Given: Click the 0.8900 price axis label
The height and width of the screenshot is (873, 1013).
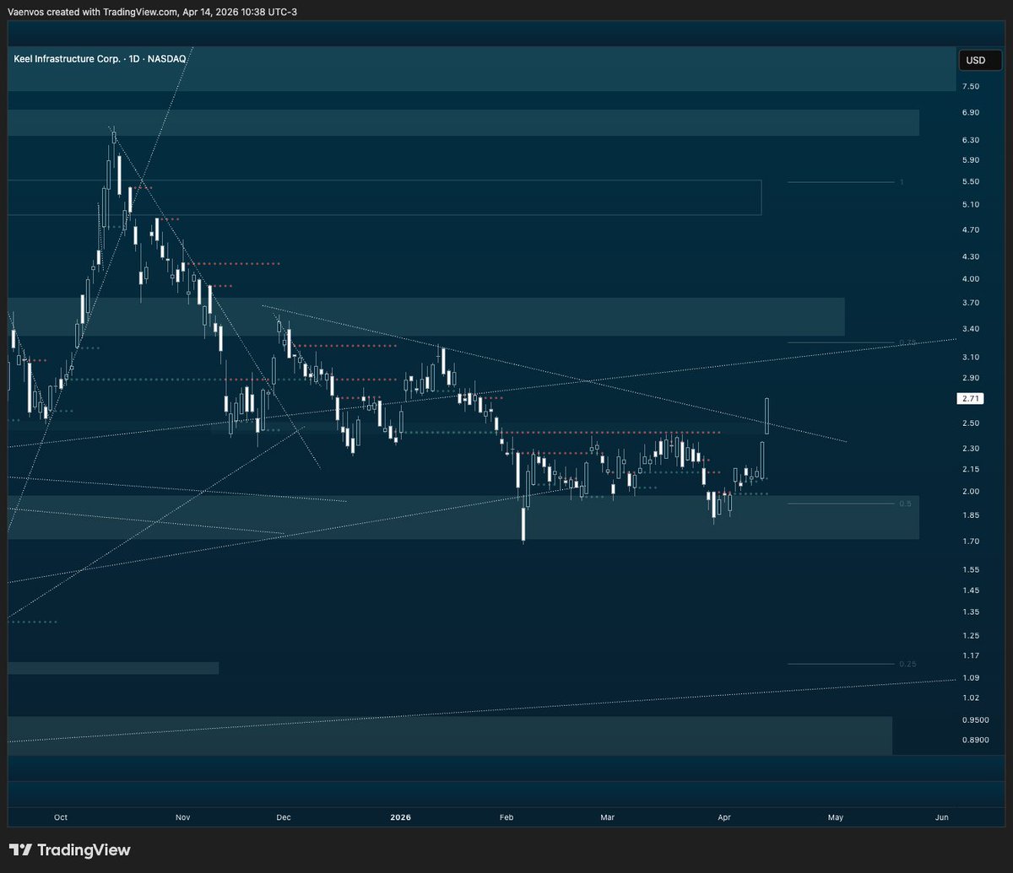Looking at the screenshot, I should click(x=975, y=741).
